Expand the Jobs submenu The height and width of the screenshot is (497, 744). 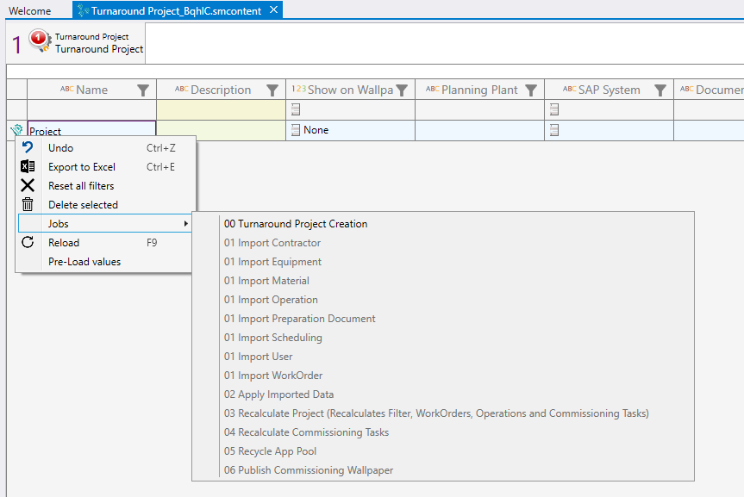pyautogui.click(x=104, y=224)
